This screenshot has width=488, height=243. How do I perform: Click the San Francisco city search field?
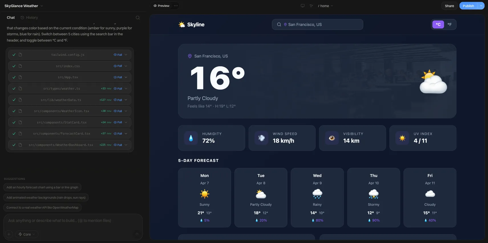tap(317, 24)
